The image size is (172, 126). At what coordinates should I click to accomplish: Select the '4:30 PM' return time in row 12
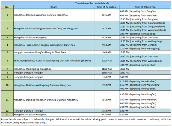124,111
